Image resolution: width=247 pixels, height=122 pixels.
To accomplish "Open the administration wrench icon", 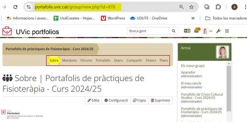I will (x=218, y=31).
